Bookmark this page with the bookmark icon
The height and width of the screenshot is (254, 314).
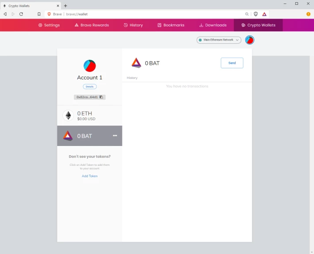[x=39, y=14]
